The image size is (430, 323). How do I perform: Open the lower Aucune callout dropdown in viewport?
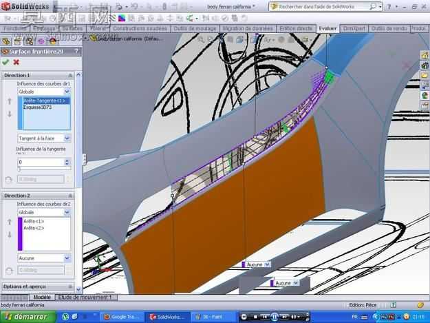(x=296, y=282)
